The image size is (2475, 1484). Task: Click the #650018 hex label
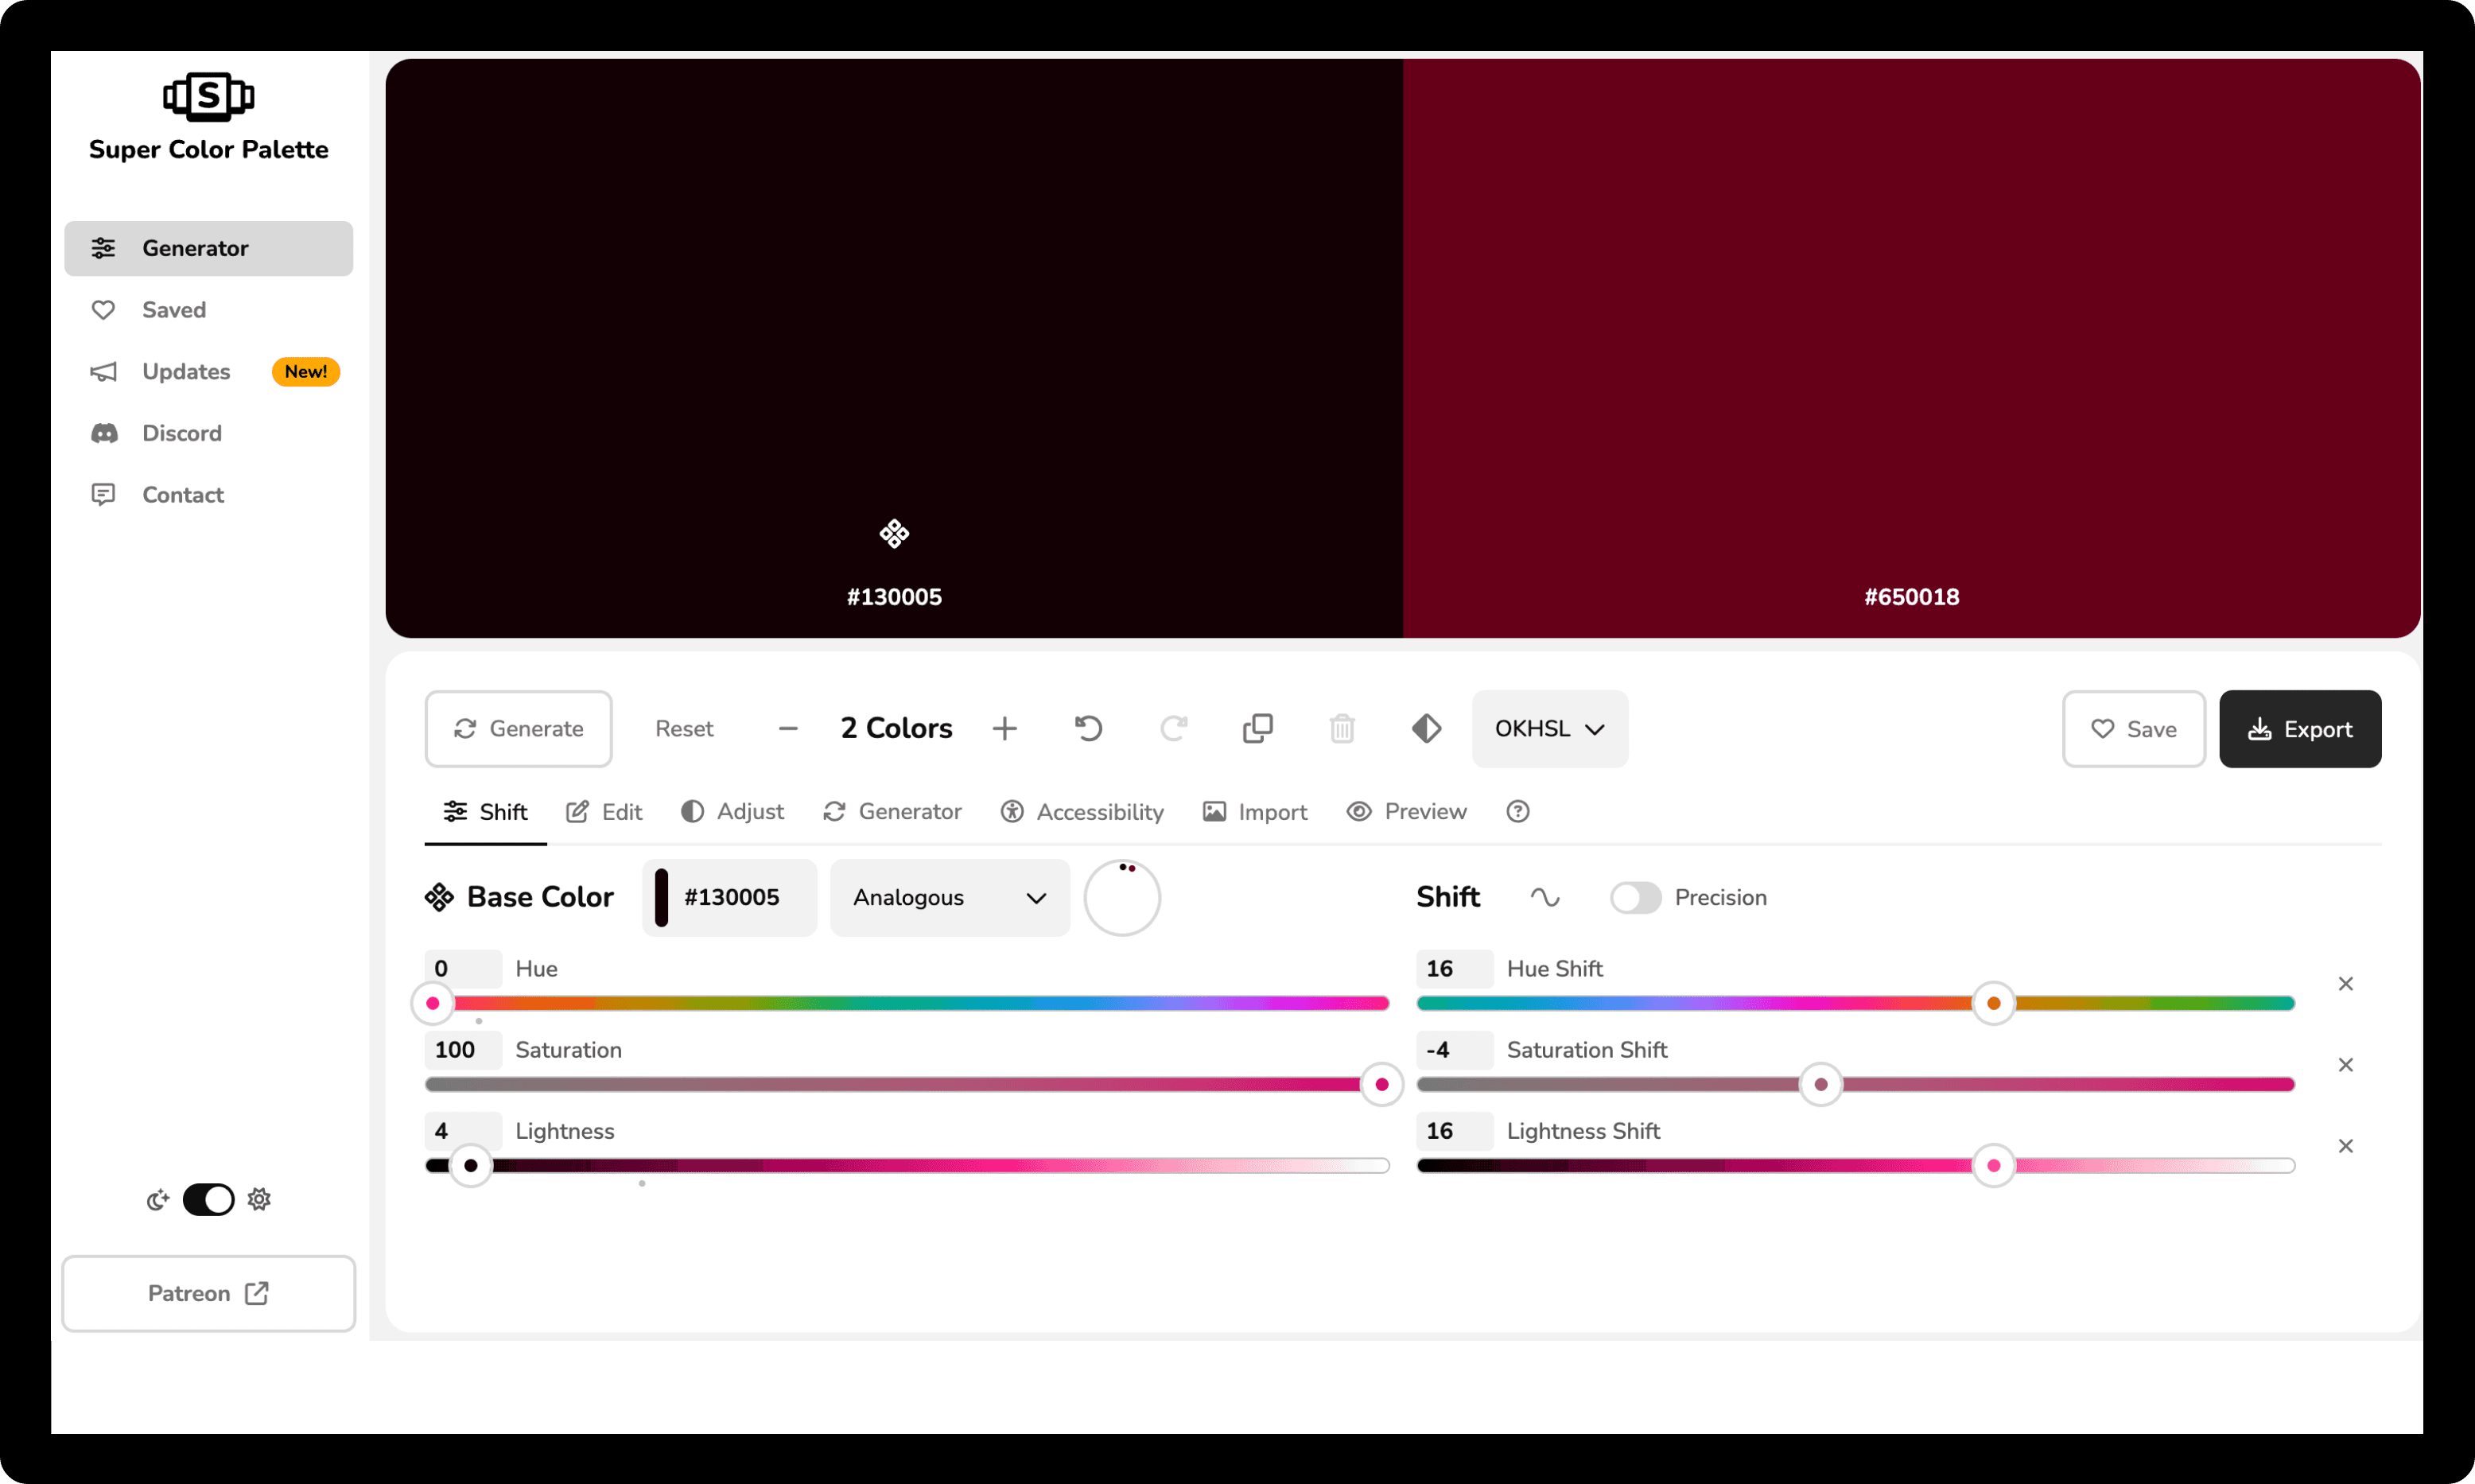[x=1911, y=597]
